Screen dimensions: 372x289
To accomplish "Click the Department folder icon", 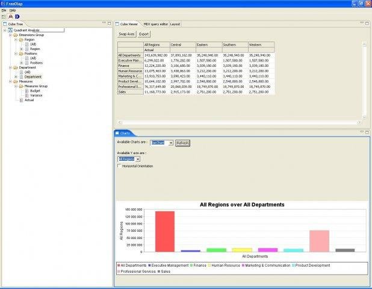I will (x=16, y=67).
